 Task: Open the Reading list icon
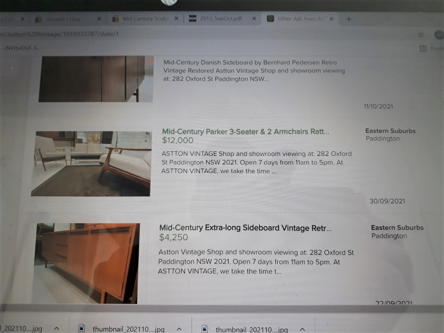[423, 48]
